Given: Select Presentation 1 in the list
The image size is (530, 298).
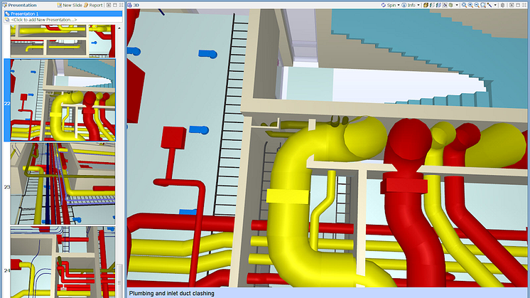Looking at the screenshot, I should click(63, 14).
